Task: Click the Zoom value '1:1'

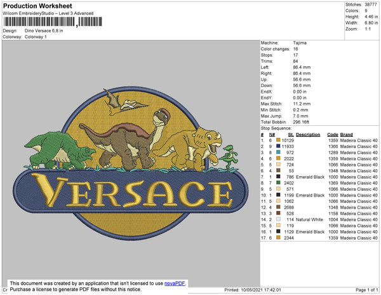Action: click(368, 29)
